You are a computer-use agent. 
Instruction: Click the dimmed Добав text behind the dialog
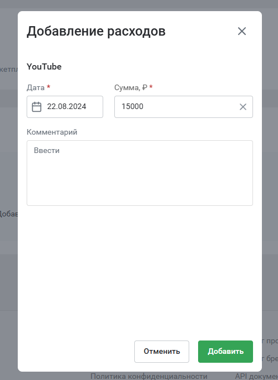(x=9, y=214)
